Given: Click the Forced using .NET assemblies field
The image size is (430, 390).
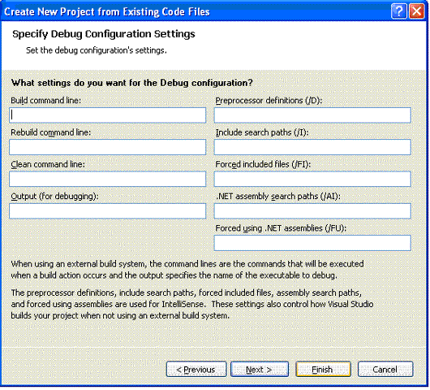Looking at the screenshot, I should pos(312,243).
